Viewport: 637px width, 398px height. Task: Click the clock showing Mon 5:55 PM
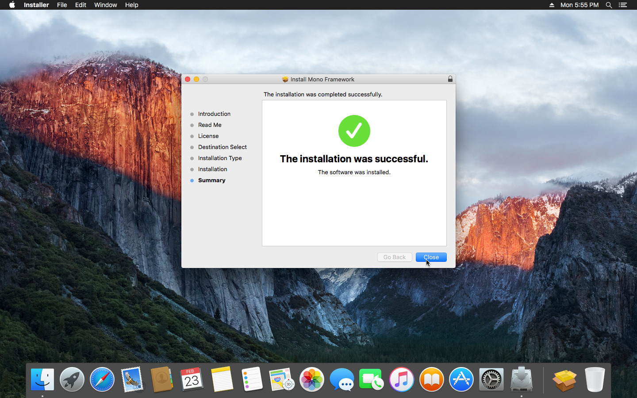tap(579, 5)
